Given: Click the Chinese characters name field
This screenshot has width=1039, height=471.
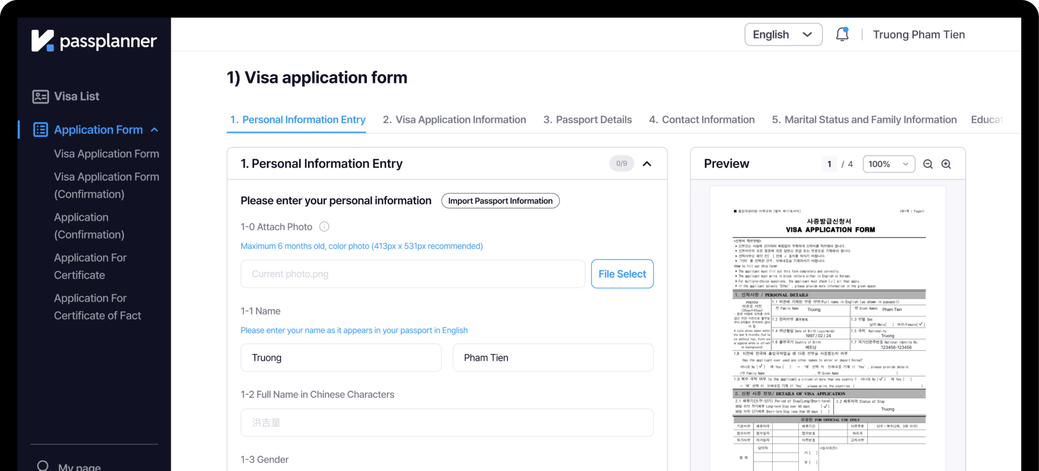Looking at the screenshot, I should 447,422.
